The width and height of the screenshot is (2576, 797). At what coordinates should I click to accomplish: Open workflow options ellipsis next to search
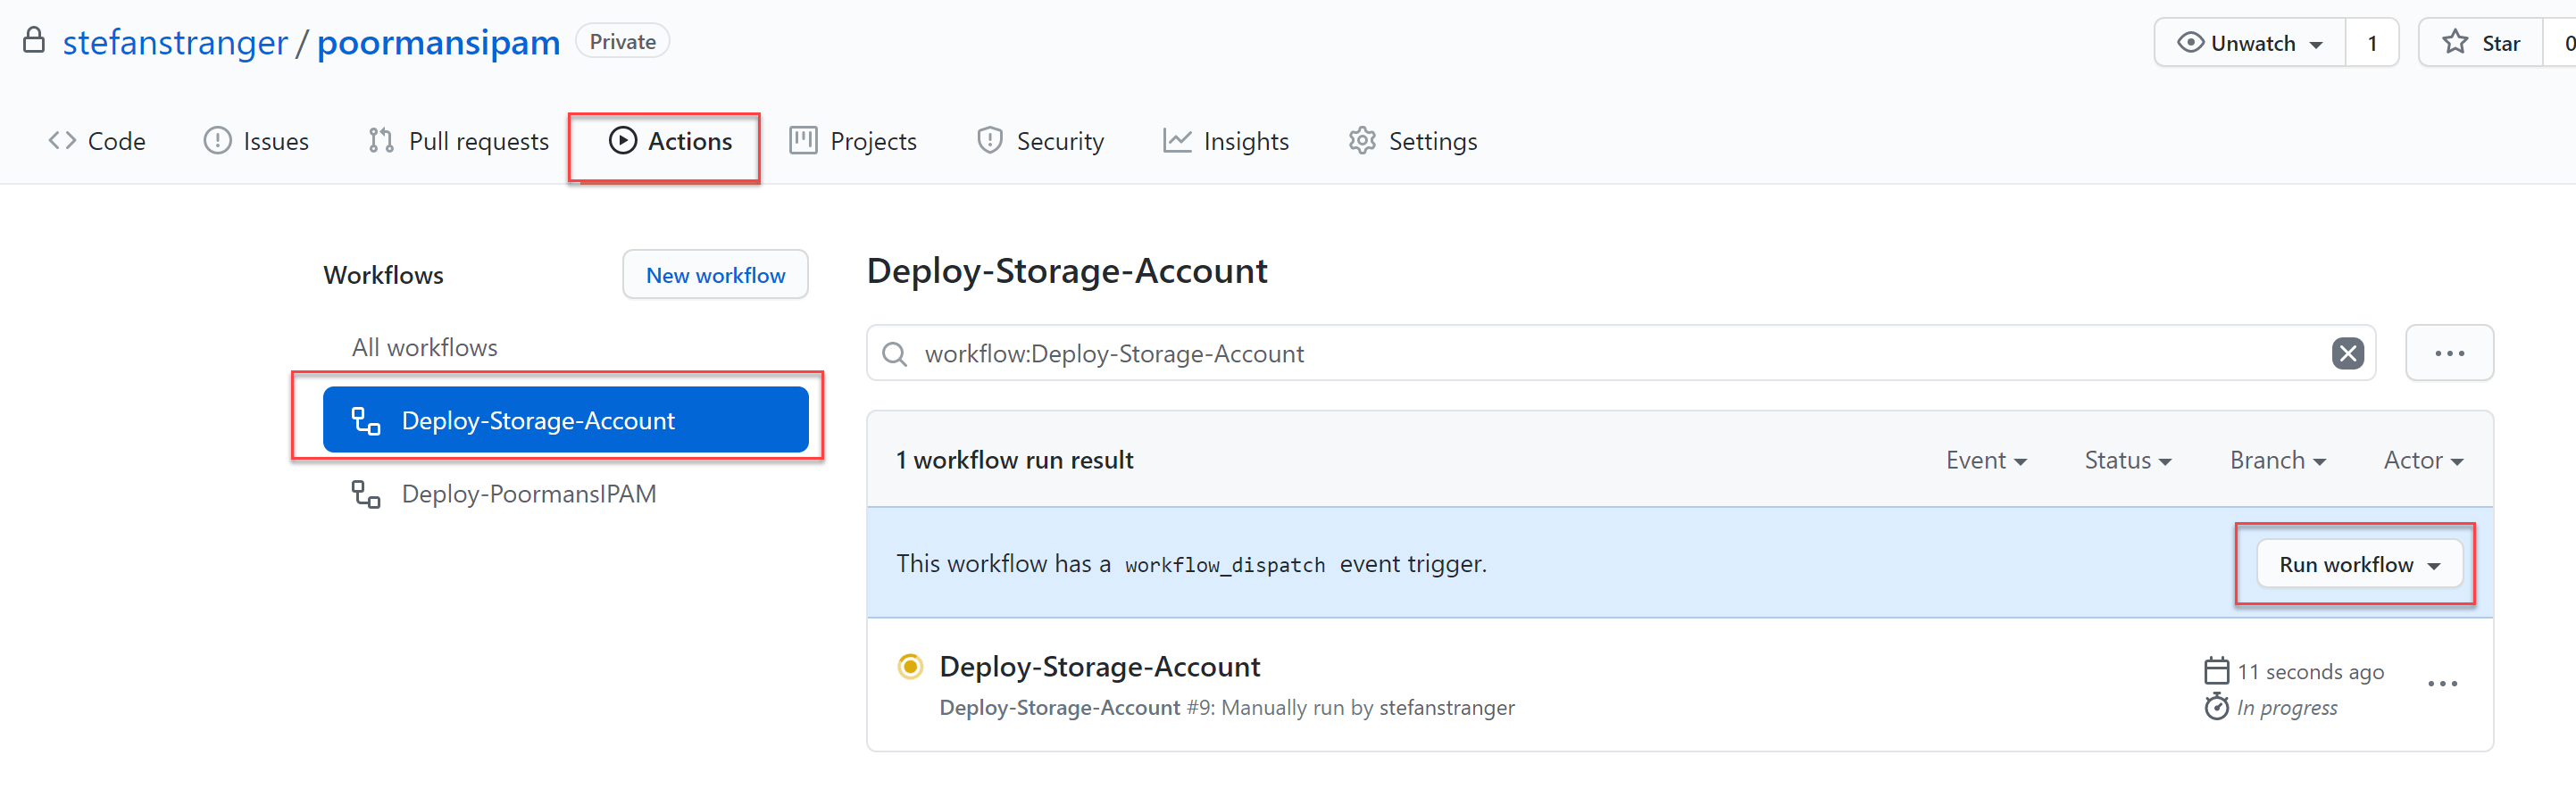(x=2449, y=353)
